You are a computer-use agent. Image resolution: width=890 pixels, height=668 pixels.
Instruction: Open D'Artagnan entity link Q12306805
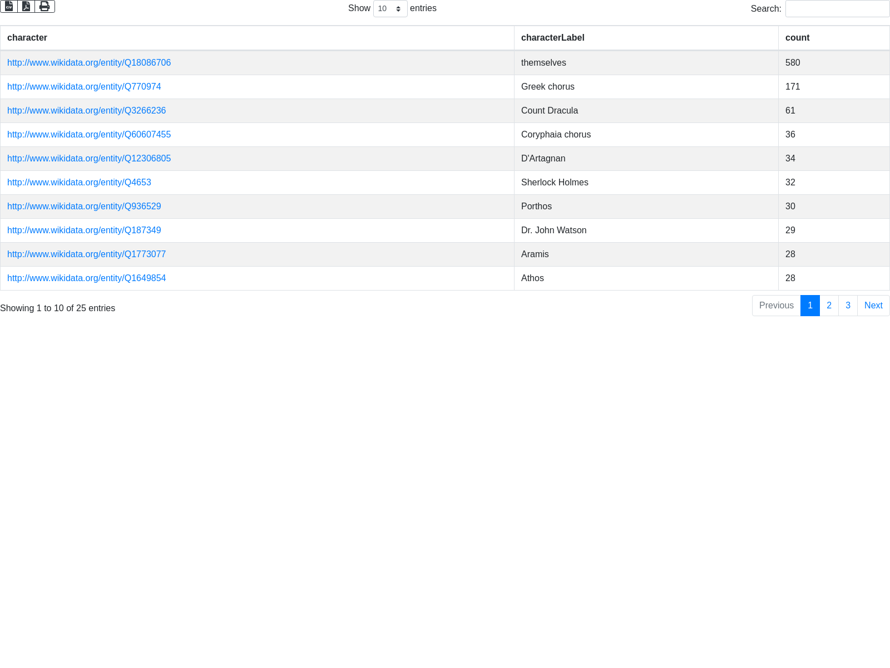[89, 159]
